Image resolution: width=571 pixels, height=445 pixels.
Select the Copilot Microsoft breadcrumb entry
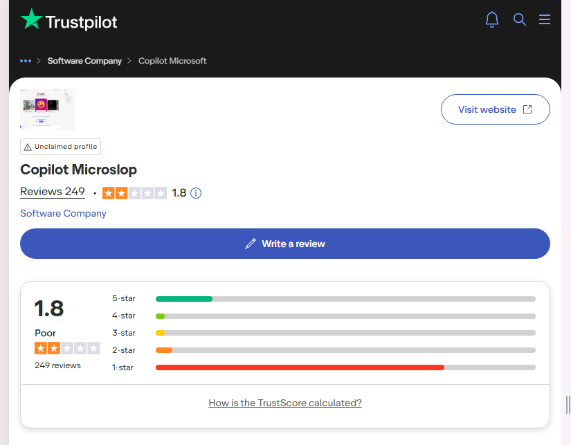pos(172,61)
